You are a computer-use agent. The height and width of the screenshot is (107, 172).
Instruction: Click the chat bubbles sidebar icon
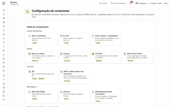pos(4,63)
